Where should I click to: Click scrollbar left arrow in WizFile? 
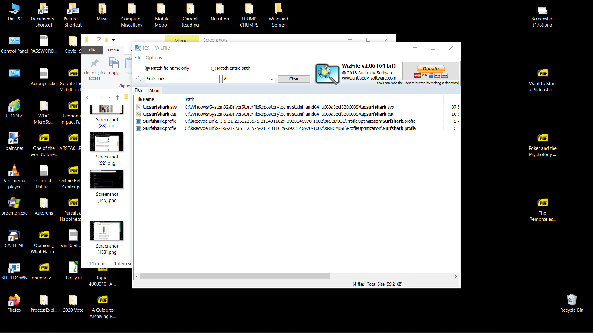pyautogui.click(x=137, y=277)
